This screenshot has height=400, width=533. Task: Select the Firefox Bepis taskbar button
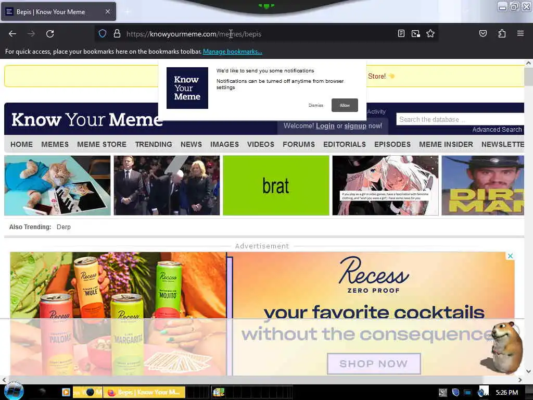point(145,392)
